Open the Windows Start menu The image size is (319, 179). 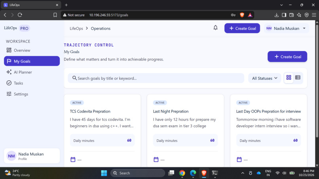[x=104, y=173]
